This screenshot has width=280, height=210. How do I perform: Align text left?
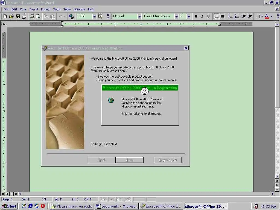(x=216, y=16)
